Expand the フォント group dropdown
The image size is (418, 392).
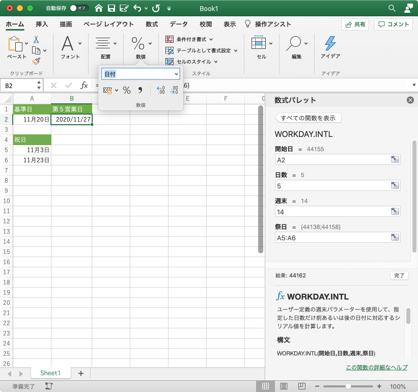tap(80, 43)
